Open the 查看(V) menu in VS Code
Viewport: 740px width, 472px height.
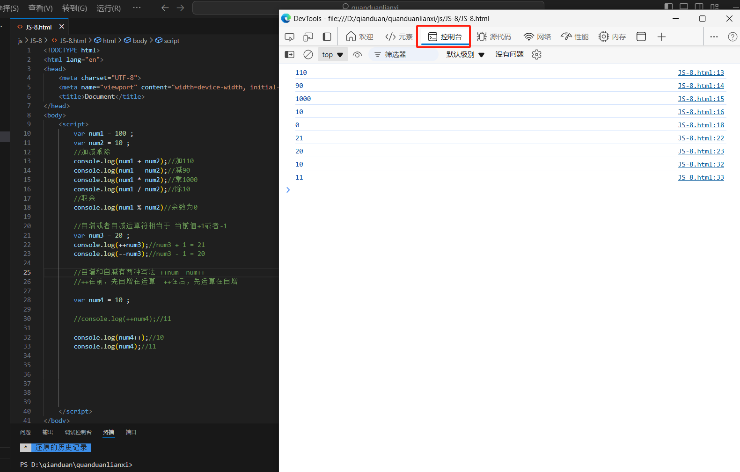tap(40, 8)
